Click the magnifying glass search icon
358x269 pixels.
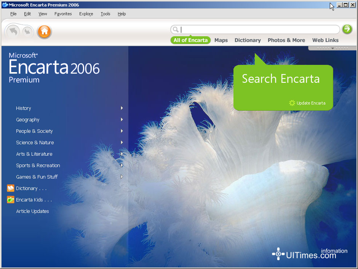(x=175, y=29)
